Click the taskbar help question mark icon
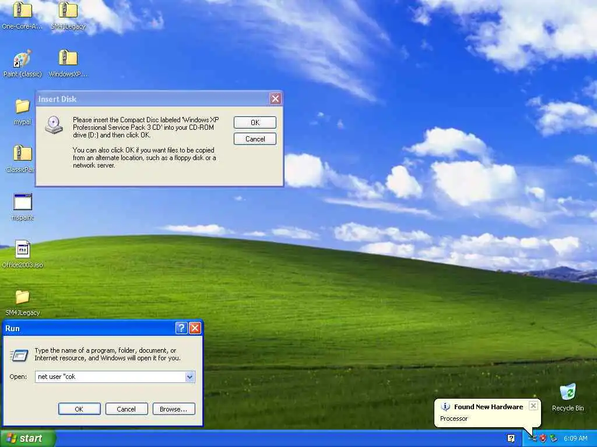The height and width of the screenshot is (447, 597). pos(511,438)
